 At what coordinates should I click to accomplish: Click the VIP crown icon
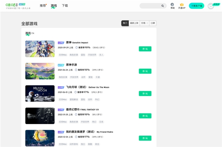[182, 5]
